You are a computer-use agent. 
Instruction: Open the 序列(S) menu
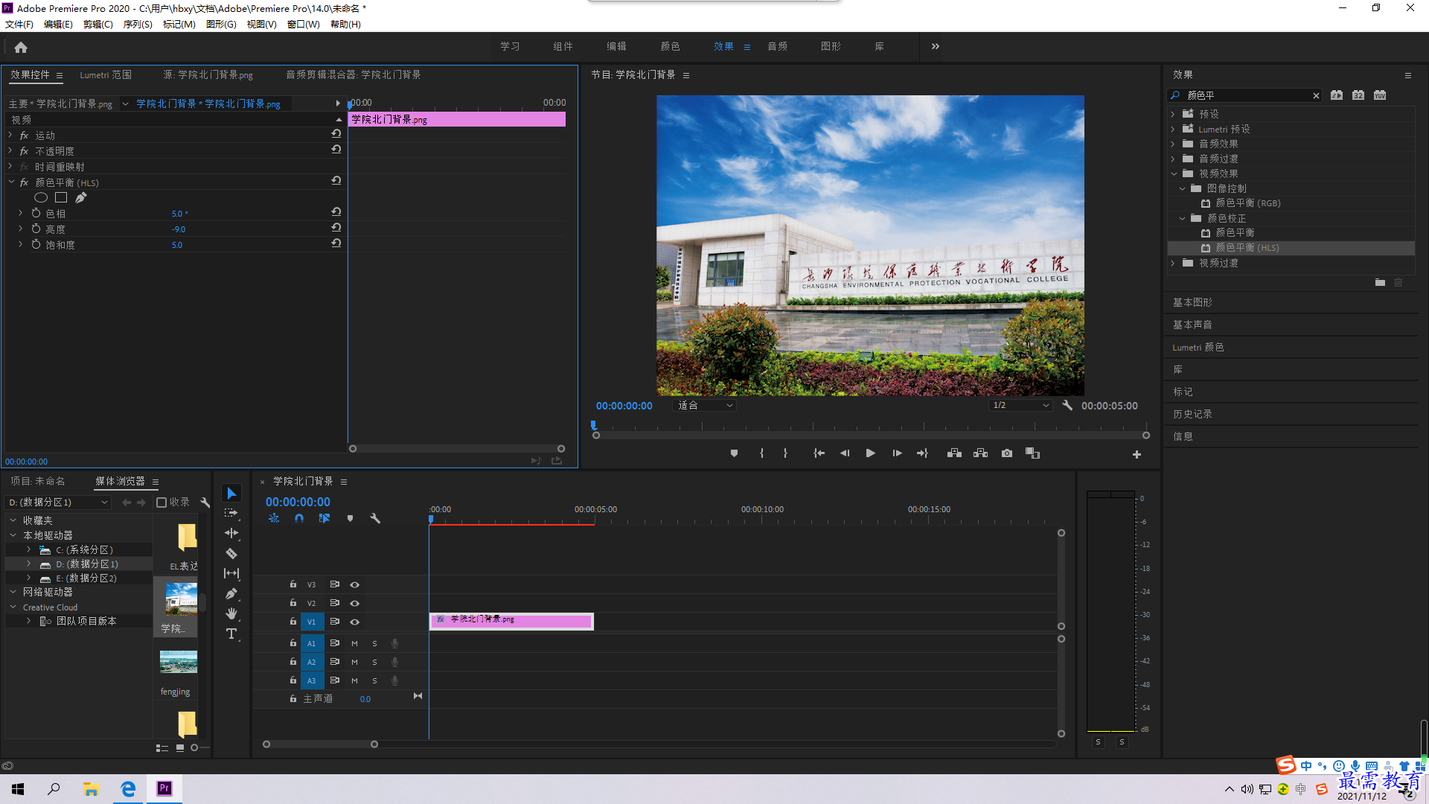point(138,25)
